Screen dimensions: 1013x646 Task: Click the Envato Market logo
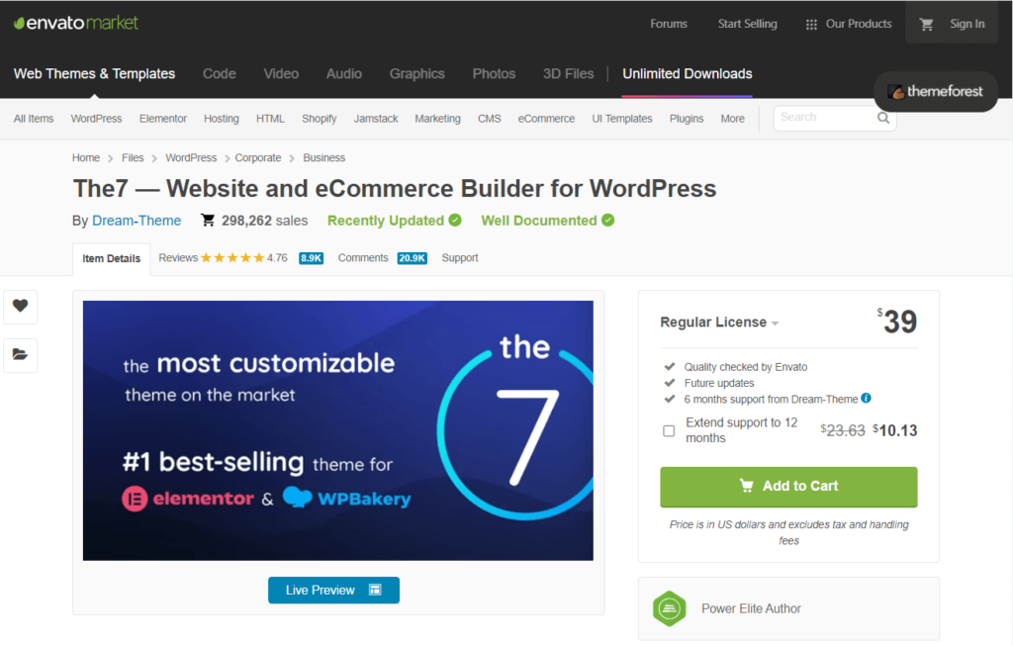click(76, 24)
